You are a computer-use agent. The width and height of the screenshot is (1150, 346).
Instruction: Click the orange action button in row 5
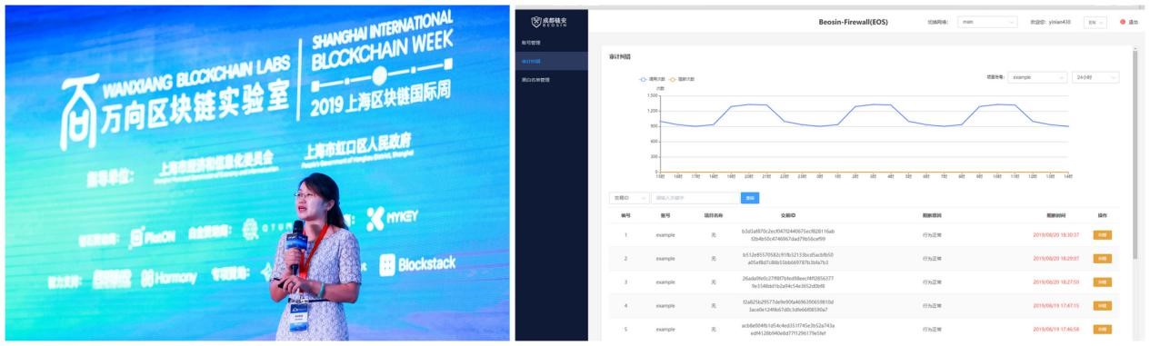tap(1103, 329)
